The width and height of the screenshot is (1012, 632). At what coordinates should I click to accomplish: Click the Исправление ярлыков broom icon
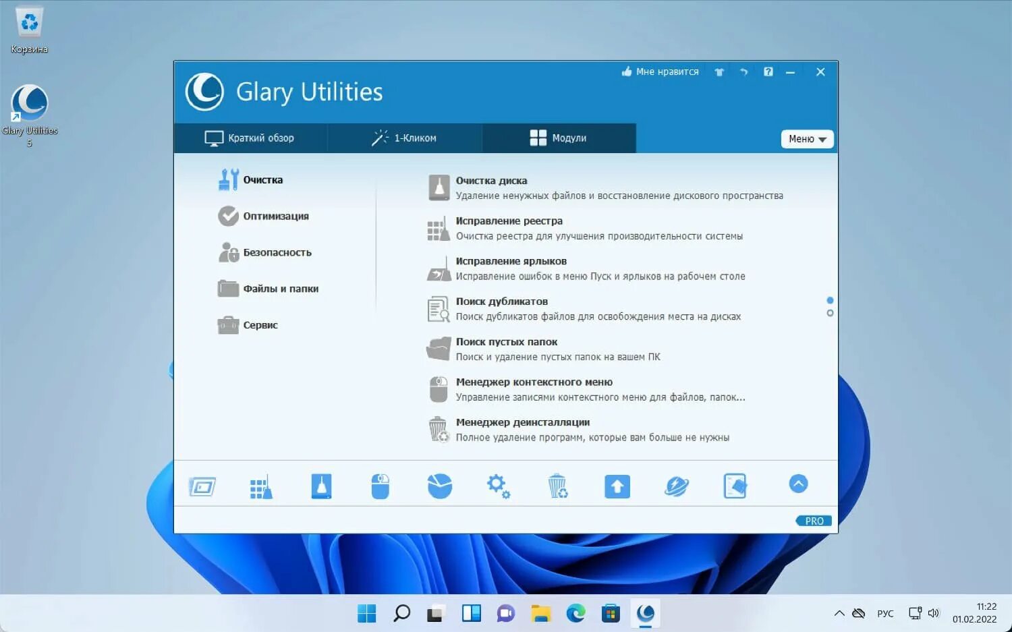pyautogui.click(x=439, y=268)
